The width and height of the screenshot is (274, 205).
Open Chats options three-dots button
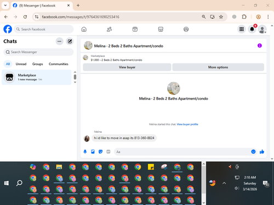coord(59,42)
